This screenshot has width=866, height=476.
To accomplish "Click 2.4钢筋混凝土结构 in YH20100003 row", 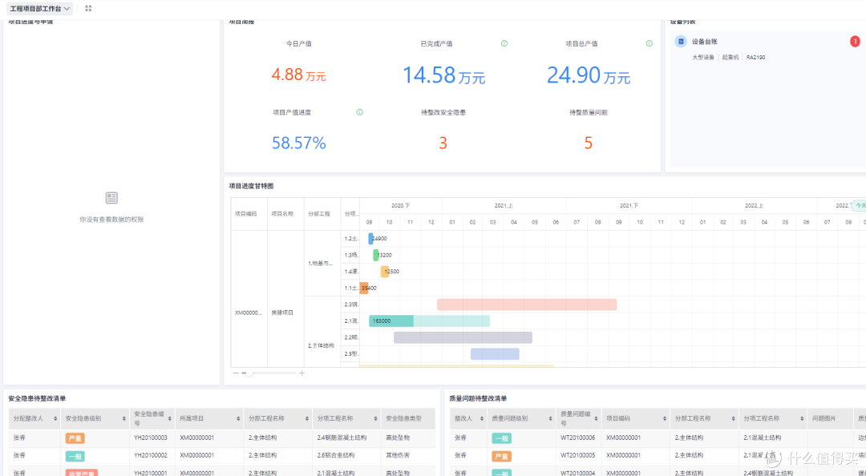I will click(x=342, y=438).
